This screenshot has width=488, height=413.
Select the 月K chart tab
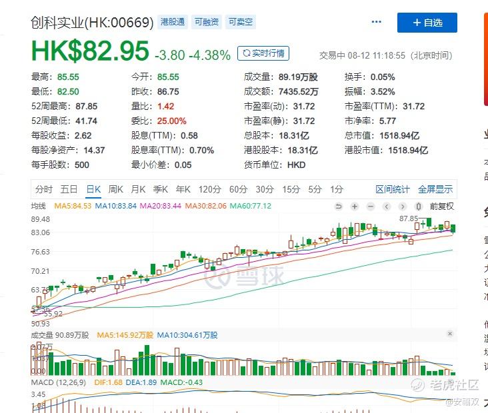coord(138,189)
